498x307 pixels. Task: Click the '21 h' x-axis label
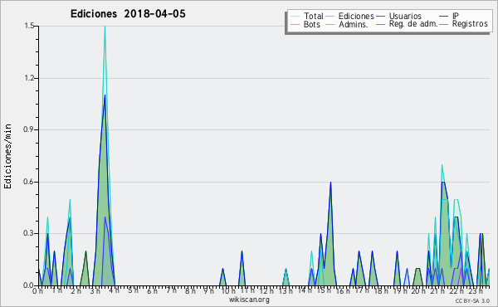(x=437, y=291)
